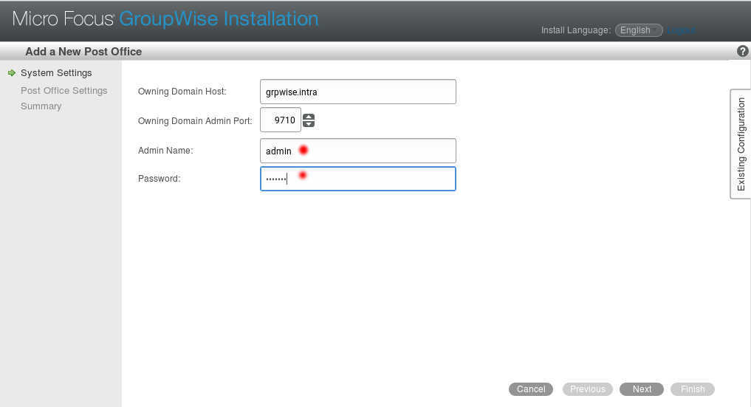Focus the Password input field
This screenshot has height=407, width=751.
tap(358, 179)
